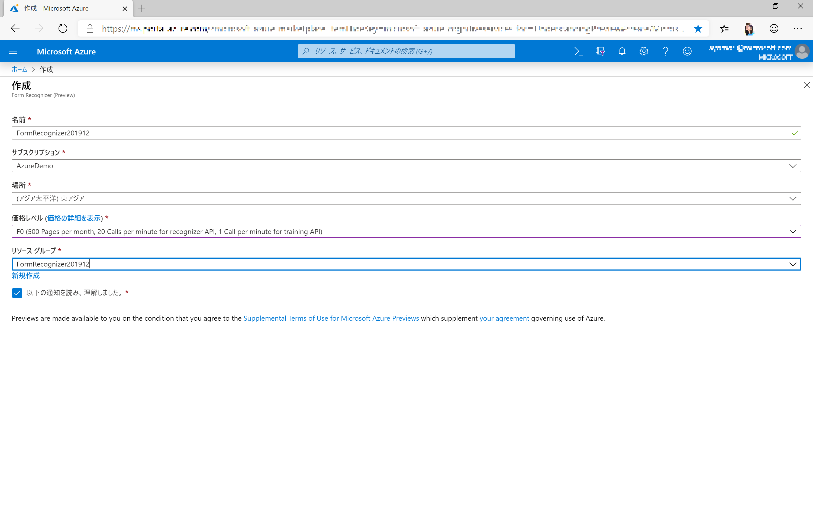Screen dimensions: 813x520
Task: Click the ホーム breadcrumb link
Action: coord(19,70)
